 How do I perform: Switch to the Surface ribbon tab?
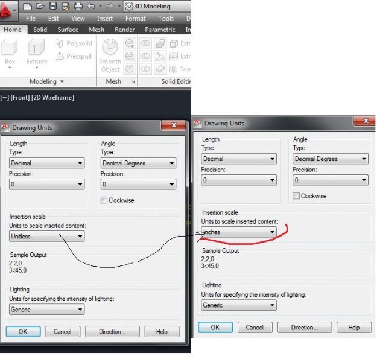(x=68, y=30)
